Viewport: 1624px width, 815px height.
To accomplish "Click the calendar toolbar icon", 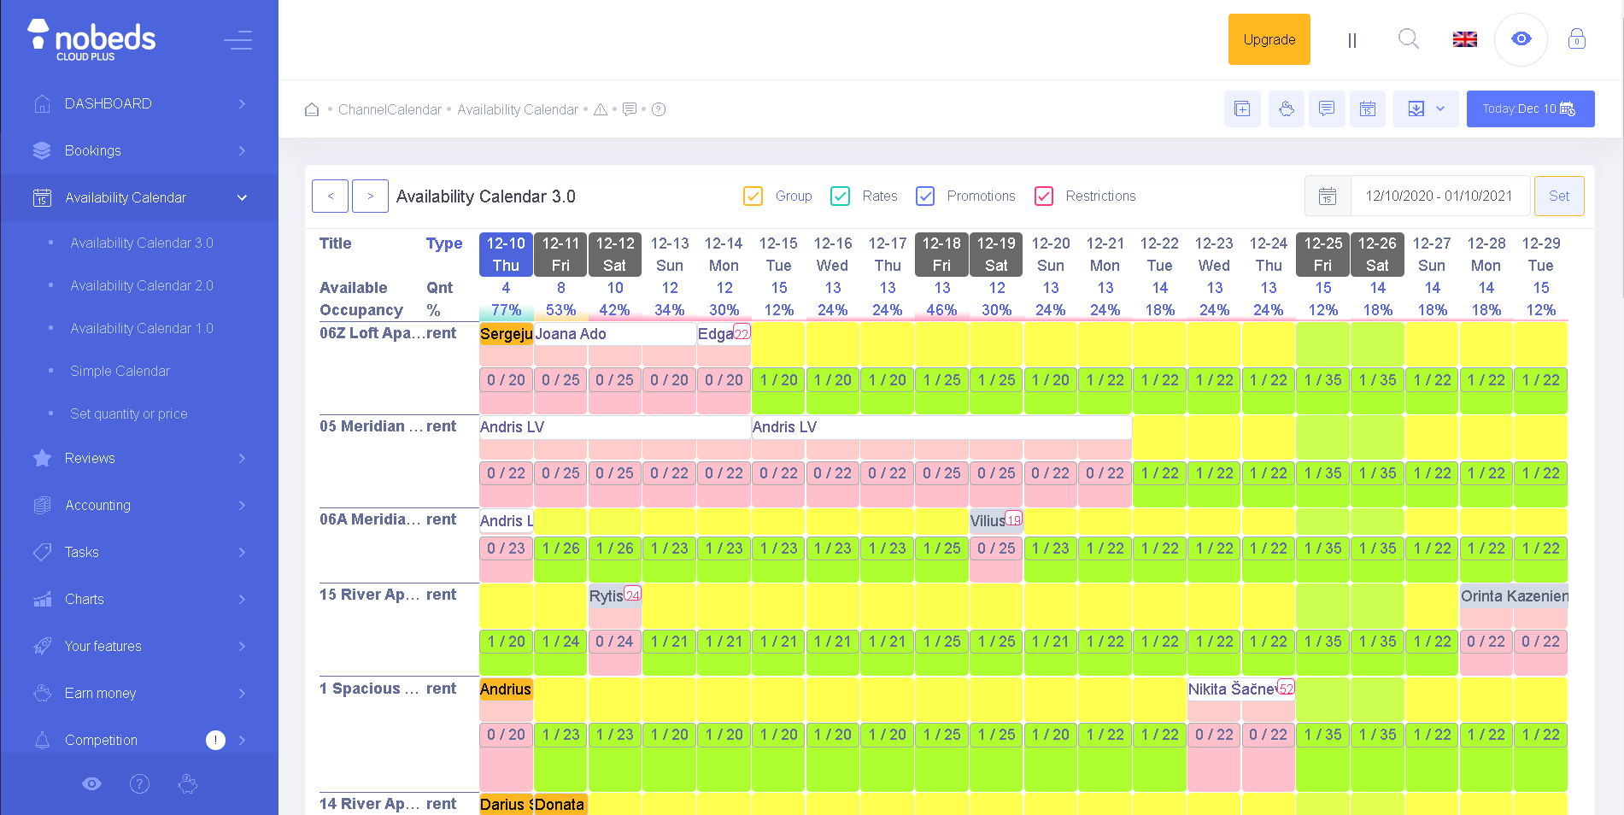I will click(1368, 108).
